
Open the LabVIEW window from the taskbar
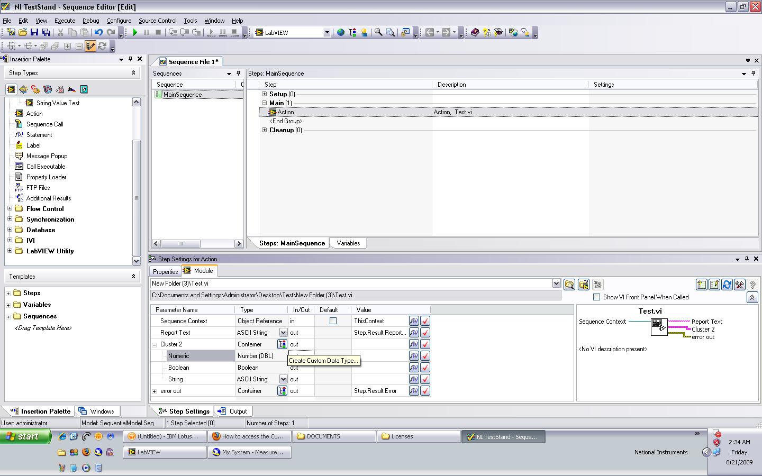[164, 452]
